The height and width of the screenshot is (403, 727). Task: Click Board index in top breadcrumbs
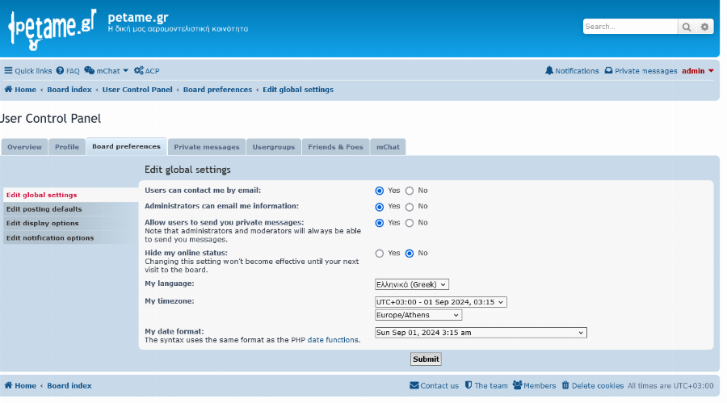tap(69, 90)
